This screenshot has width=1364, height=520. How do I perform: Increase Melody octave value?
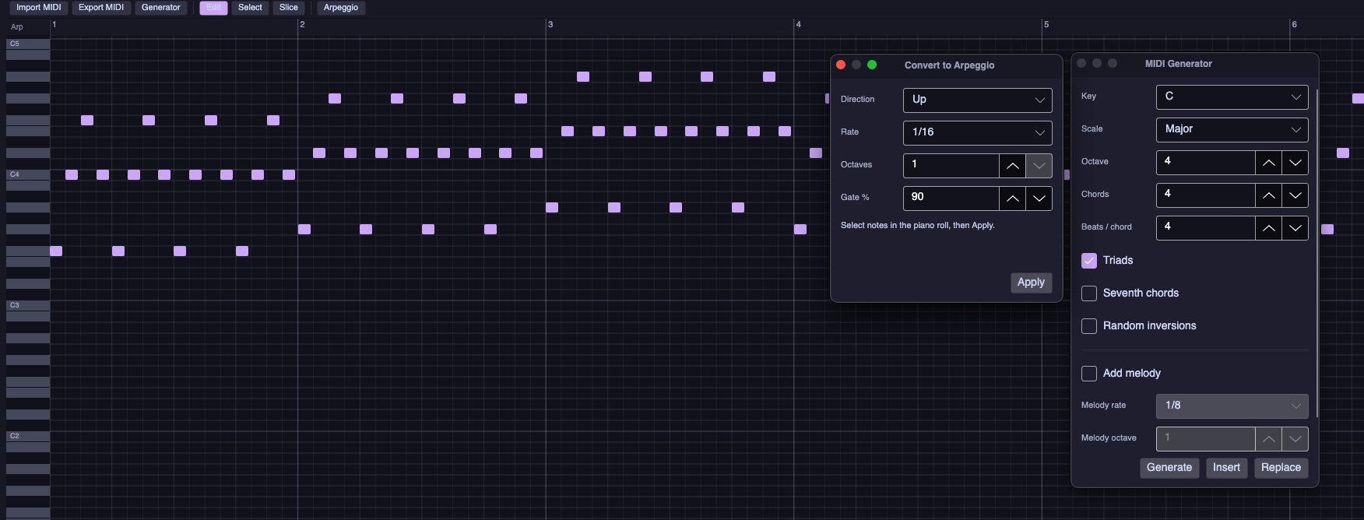click(1268, 439)
